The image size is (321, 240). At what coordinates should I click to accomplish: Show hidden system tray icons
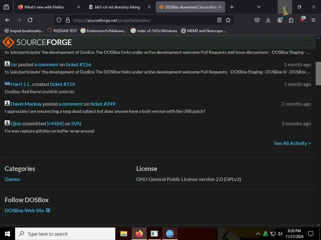click(x=258, y=234)
